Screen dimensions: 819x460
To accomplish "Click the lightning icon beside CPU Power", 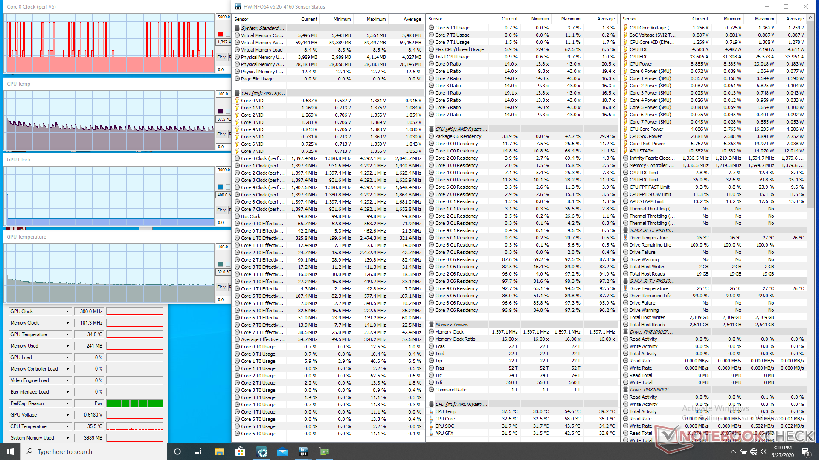I will tap(626, 64).
